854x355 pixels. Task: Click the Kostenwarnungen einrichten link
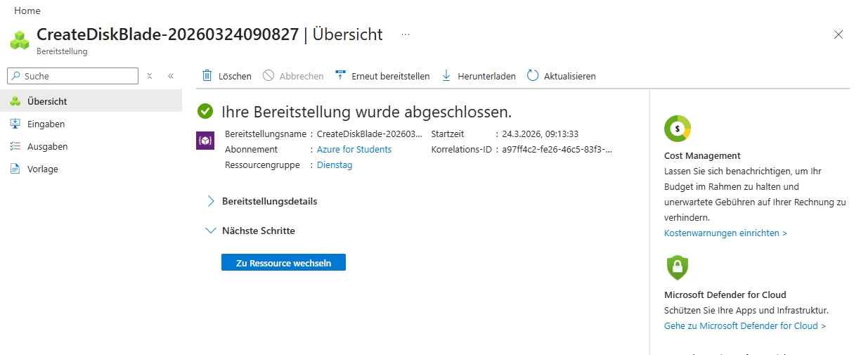tap(725, 233)
